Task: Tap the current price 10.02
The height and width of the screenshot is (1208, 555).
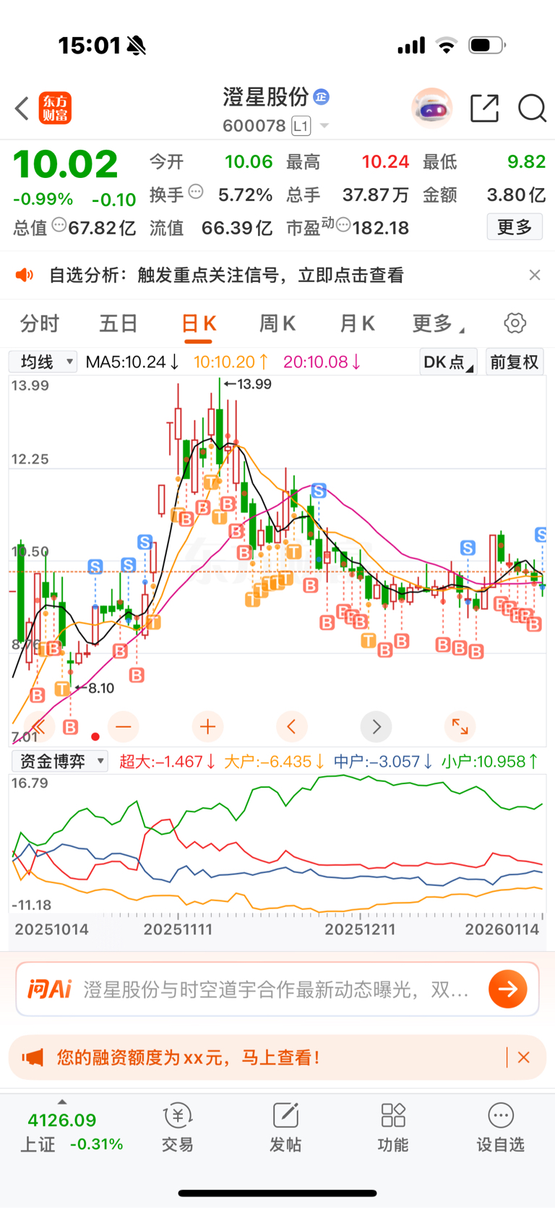Action: click(66, 164)
